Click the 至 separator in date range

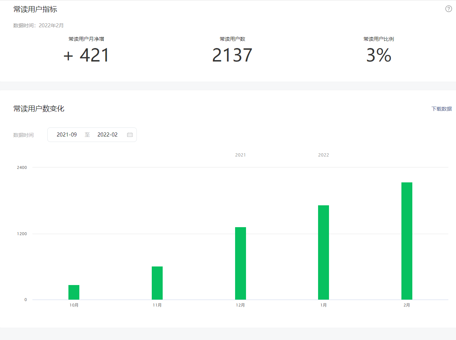pos(87,135)
